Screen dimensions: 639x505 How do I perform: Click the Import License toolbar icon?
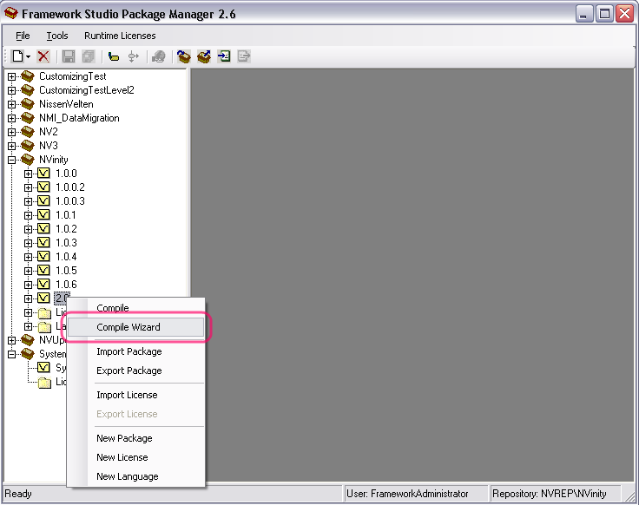point(224,56)
